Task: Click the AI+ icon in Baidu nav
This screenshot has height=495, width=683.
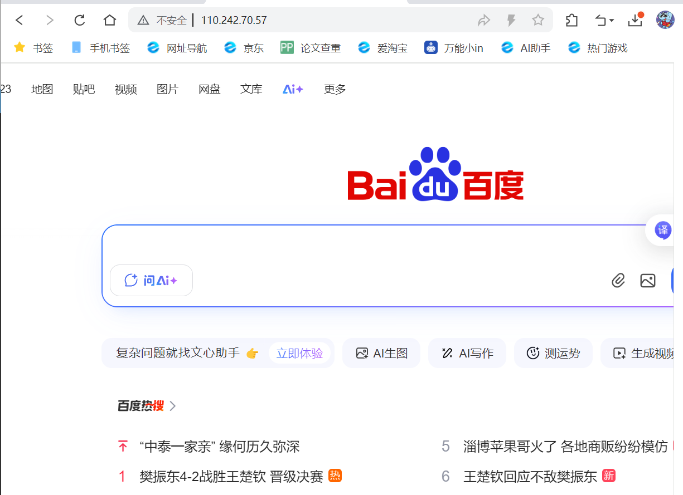Action: (x=293, y=89)
